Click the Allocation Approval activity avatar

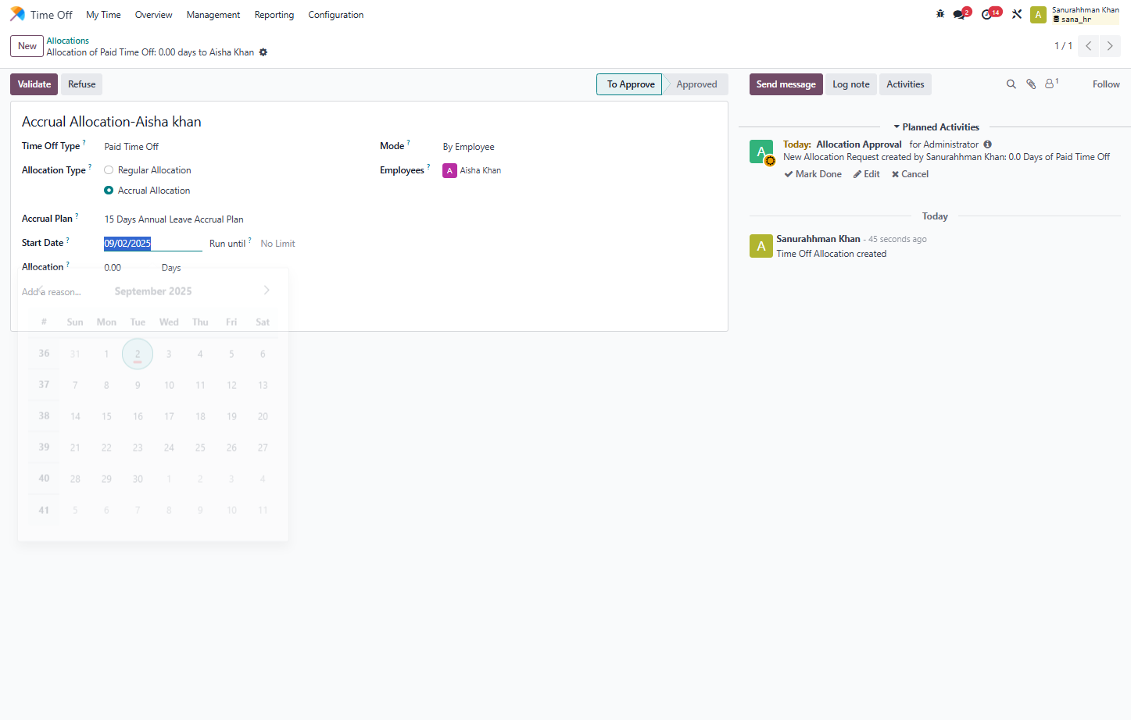(x=761, y=151)
